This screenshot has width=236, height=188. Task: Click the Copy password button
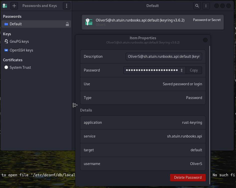pos(194,70)
